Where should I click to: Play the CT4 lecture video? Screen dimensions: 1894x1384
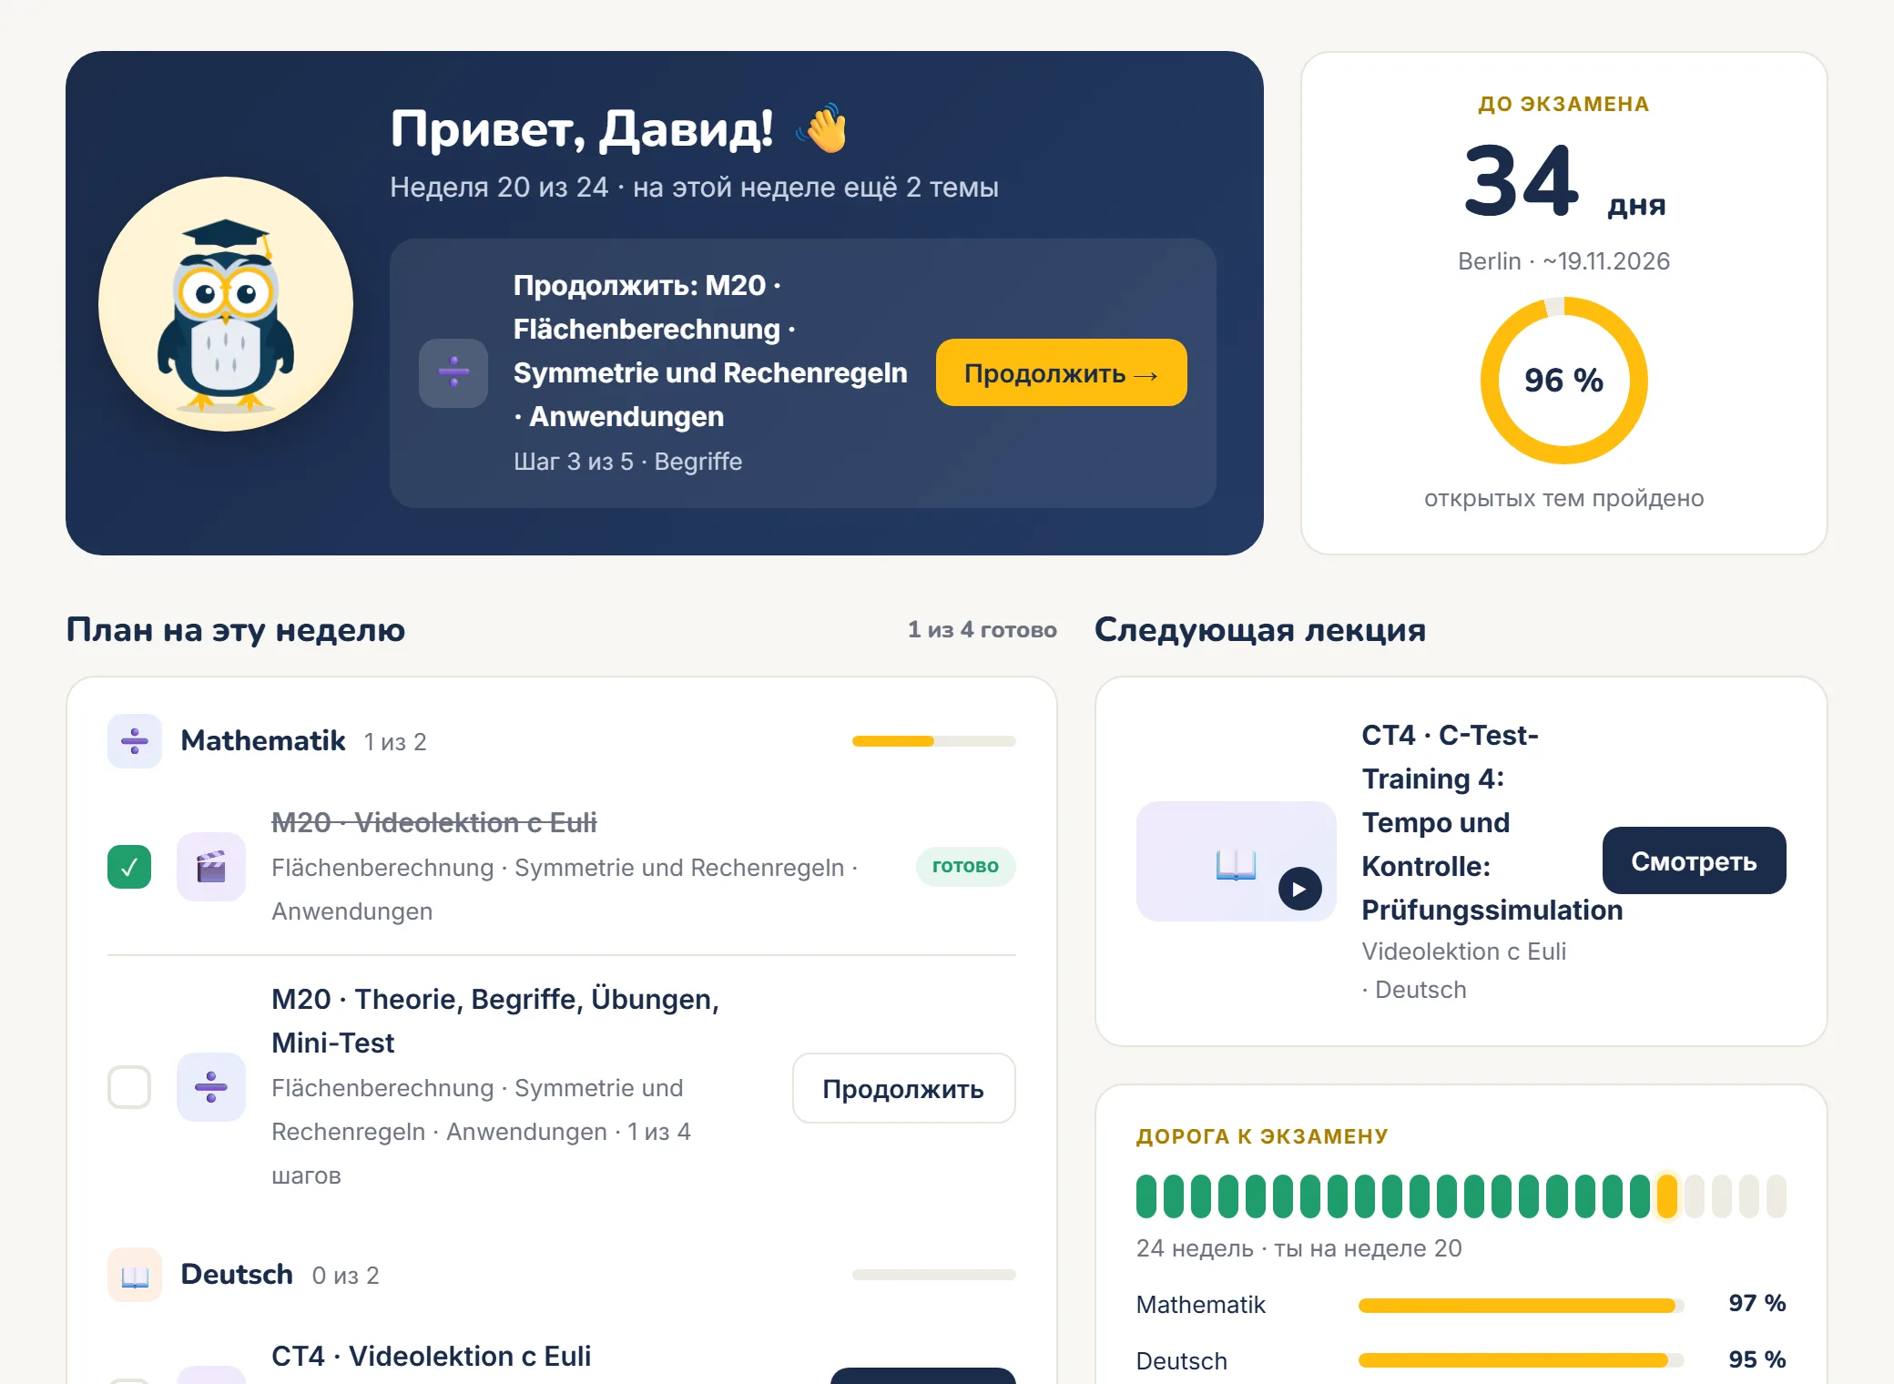(1300, 889)
